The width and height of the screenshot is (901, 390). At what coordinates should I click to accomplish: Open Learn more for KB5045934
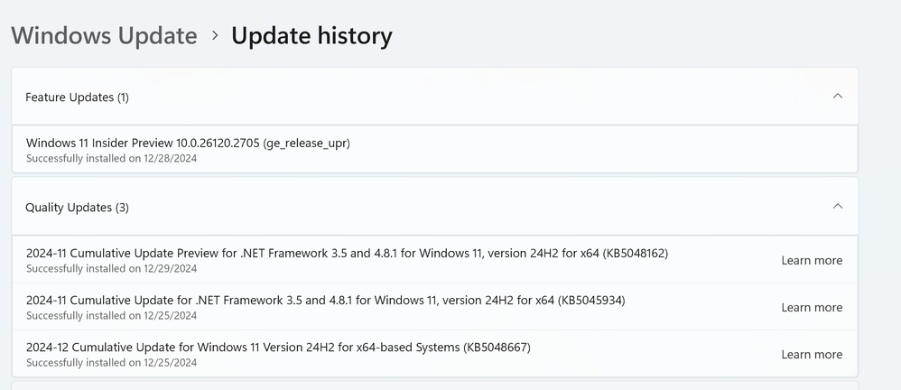click(812, 308)
